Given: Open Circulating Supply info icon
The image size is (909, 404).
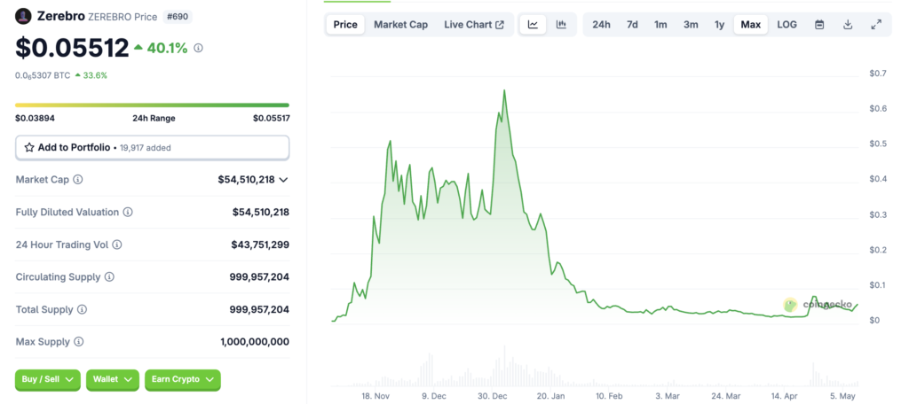Looking at the screenshot, I should pos(109,277).
